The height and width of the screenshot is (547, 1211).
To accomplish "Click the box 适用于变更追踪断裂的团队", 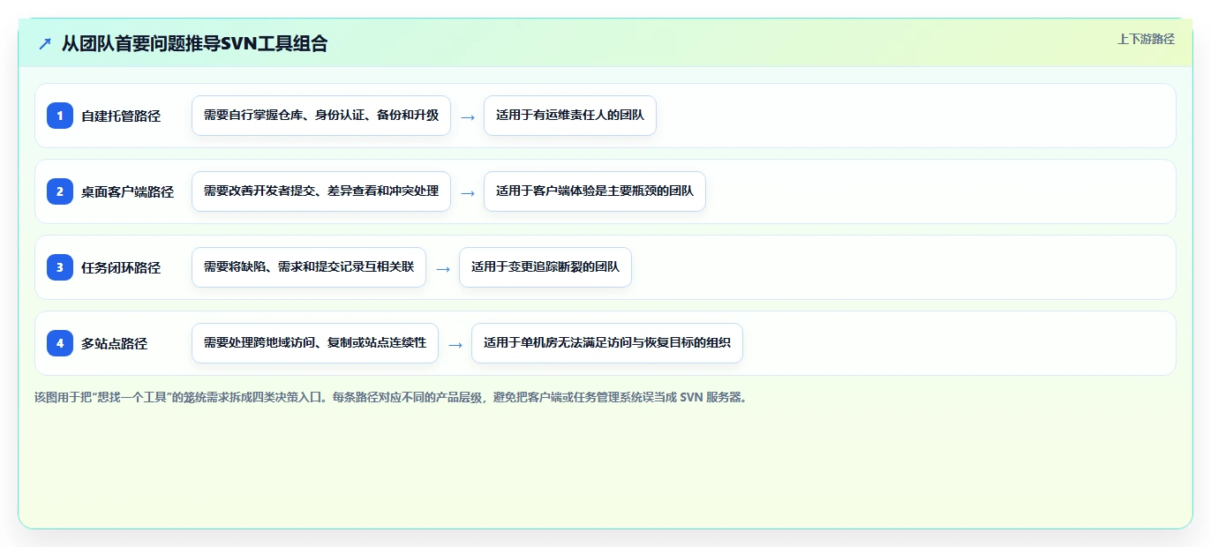I will [x=545, y=267].
